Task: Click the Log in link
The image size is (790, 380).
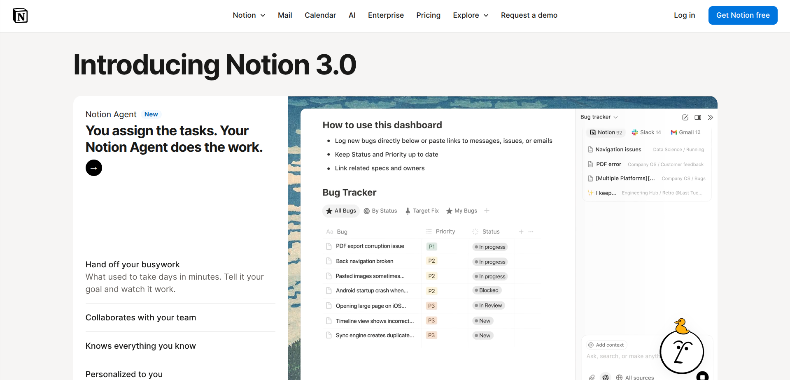Action: [x=684, y=15]
